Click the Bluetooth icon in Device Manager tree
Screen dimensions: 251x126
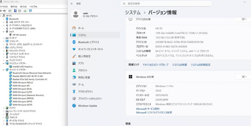pyautogui.click(x=7, y=19)
